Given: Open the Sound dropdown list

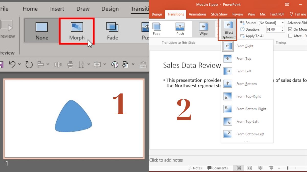Looking at the screenshot, I should point(282,23).
